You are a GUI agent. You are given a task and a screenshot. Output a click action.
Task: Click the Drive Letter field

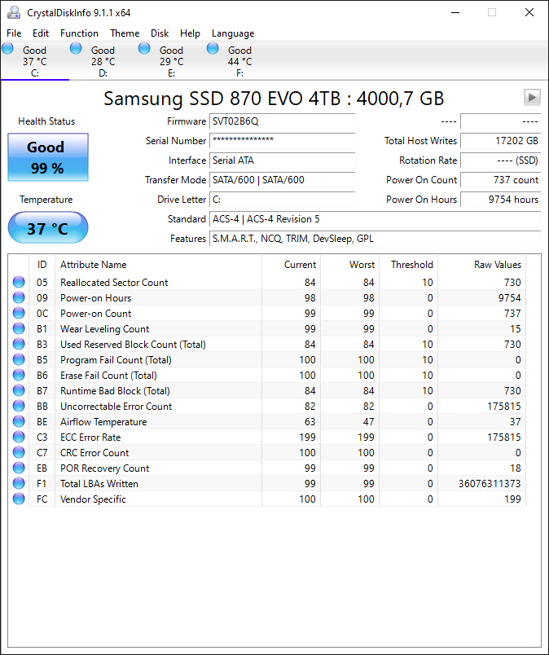283,200
